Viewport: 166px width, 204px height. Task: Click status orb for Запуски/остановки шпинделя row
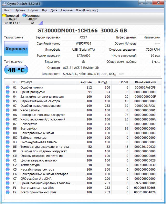point(8,96)
